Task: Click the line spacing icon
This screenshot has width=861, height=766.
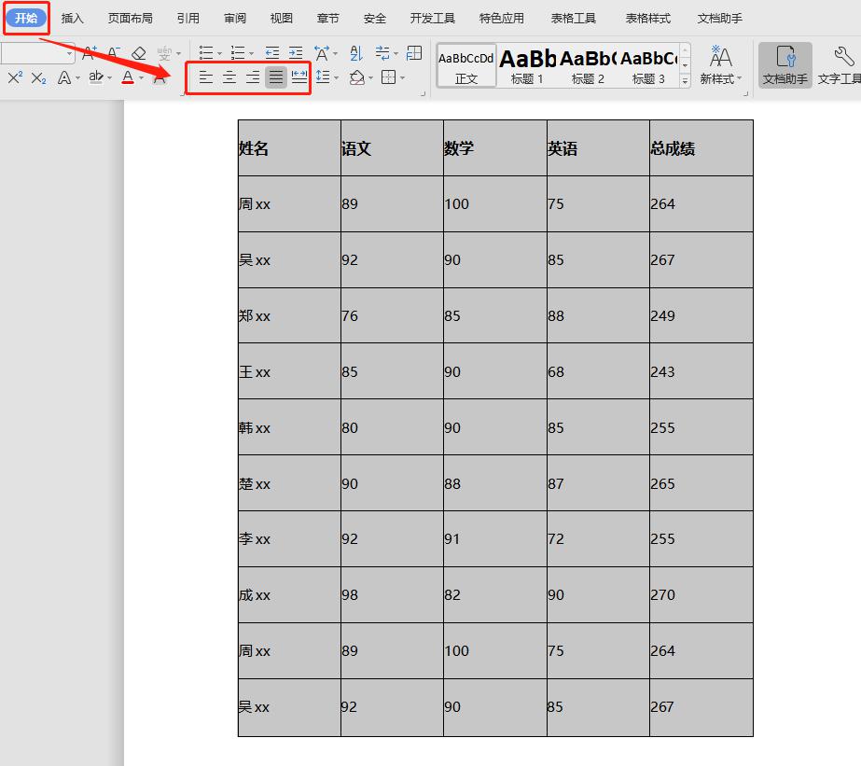Action: 323,77
